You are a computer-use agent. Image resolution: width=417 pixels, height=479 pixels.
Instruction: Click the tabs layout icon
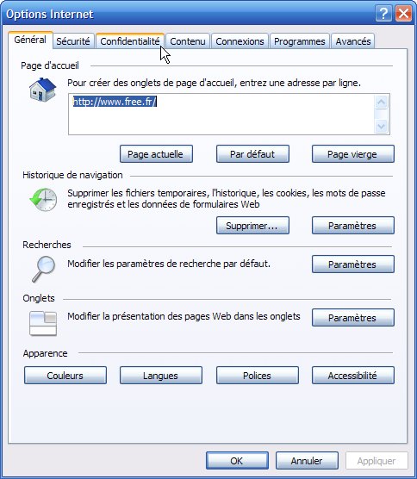pos(43,323)
